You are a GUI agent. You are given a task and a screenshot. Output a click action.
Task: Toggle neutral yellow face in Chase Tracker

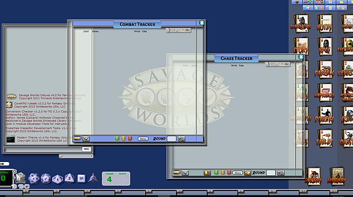point(222,173)
